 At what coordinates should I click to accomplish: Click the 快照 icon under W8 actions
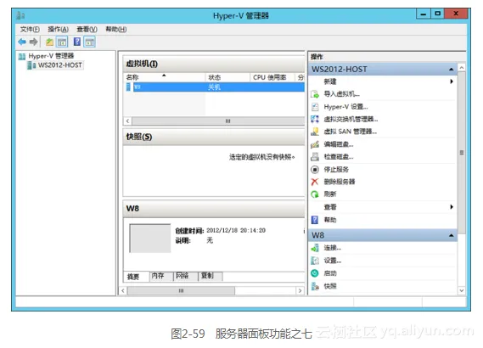coord(315,286)
